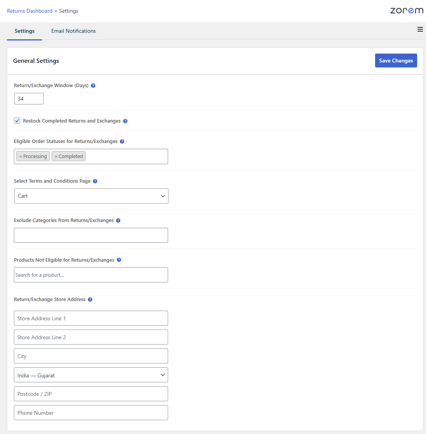This screenshot has height=434, width=426.
Task: Click help icon beside Store Address label
Action: point(90,299)
